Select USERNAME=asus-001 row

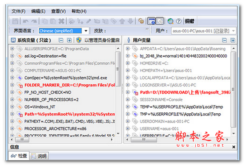click(159, 129)
